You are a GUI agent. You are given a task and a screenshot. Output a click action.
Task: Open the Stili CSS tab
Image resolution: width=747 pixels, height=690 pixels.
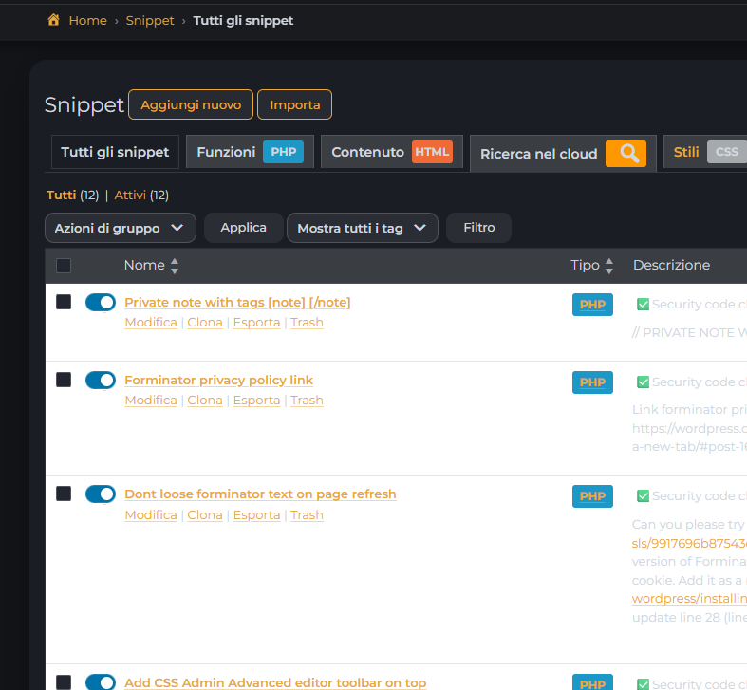[x=707, y=152]
